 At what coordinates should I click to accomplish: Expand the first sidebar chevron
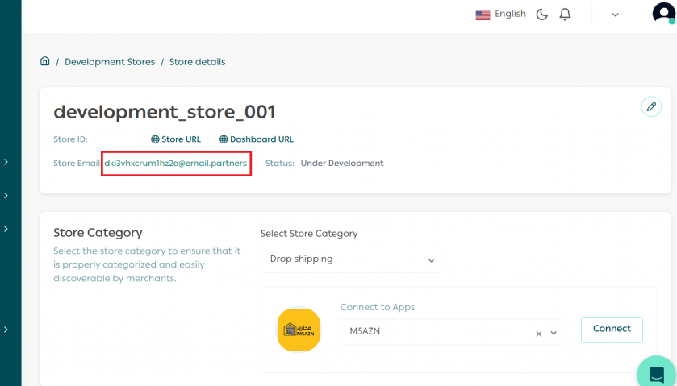(x=6, y=162)
